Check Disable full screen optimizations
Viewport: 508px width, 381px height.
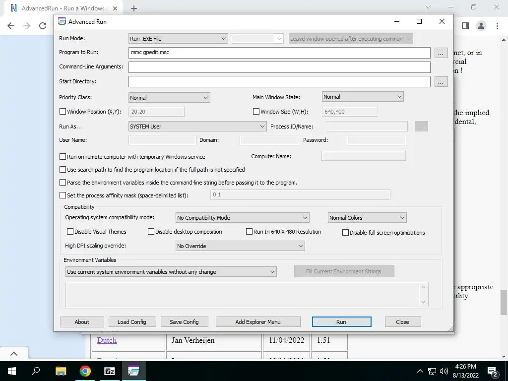click(x=346, y=233)
